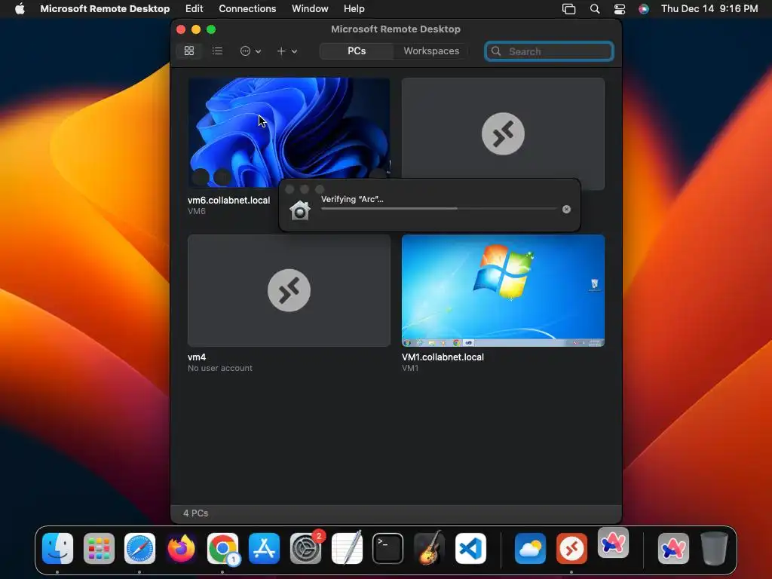The height and width of the screenshot is (579, 772).
Task: Click the Gatekeeper house icon in dialog
Action: [x=300, y=210]
